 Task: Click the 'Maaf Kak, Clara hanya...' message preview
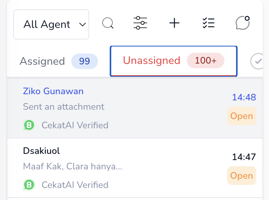(x=72, y=167)
